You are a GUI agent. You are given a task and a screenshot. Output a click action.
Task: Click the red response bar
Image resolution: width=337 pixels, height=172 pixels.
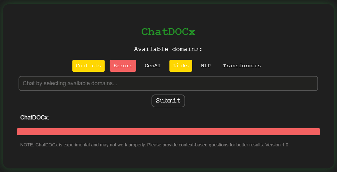coord(168,132)
